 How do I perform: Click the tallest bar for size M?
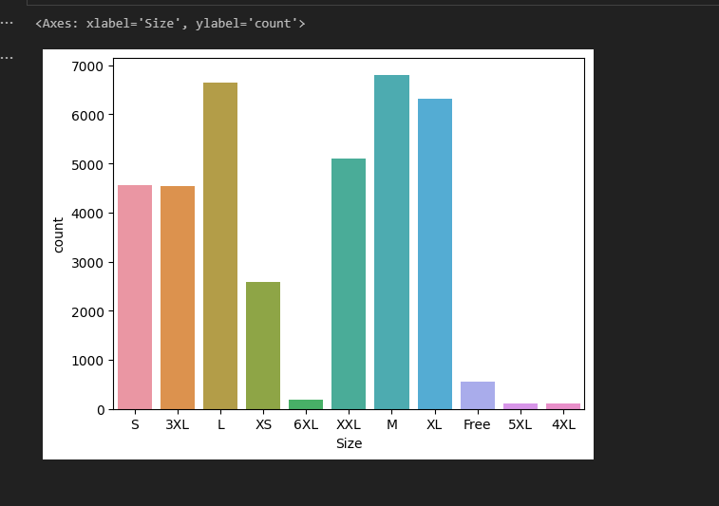tap(391, 242)
